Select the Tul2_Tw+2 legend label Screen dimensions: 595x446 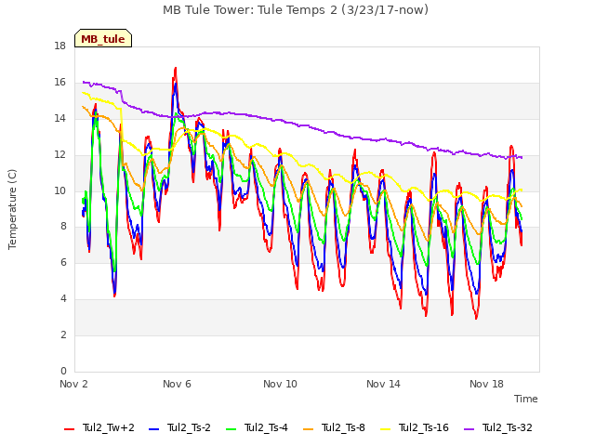point(109,427)
